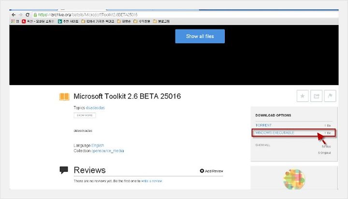Image resolution: width=348 pixels, height=199 pixels.
Task: Click the colorful uploader avatar thumbnail
Action: click(294, 179)
